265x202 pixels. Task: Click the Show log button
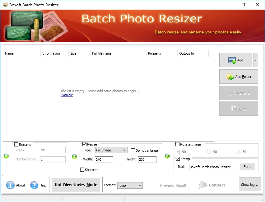click(250, 184)
